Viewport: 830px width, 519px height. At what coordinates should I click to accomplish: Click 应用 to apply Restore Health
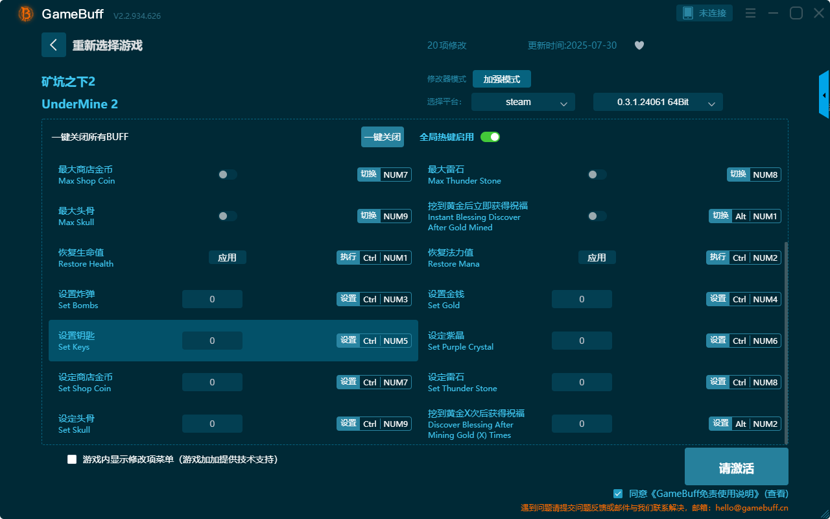click(227, 257)
